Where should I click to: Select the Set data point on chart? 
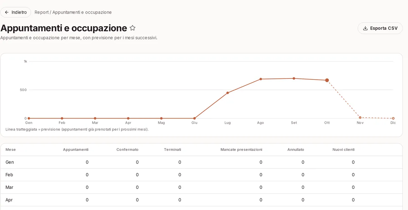point(294,78)
